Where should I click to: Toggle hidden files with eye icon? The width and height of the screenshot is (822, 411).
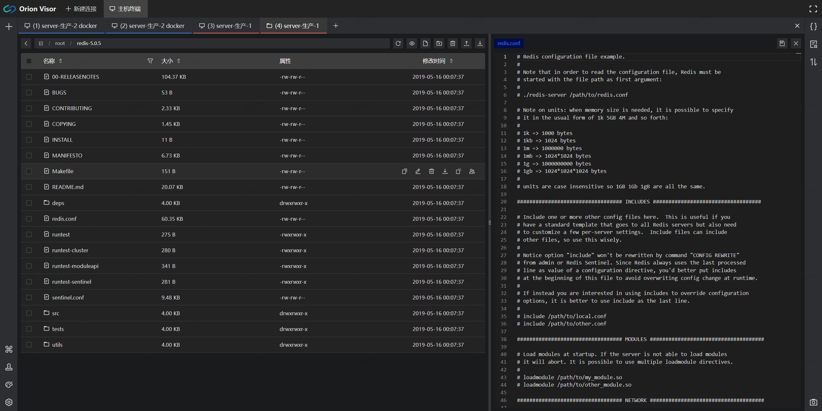[x=412, y=43]
